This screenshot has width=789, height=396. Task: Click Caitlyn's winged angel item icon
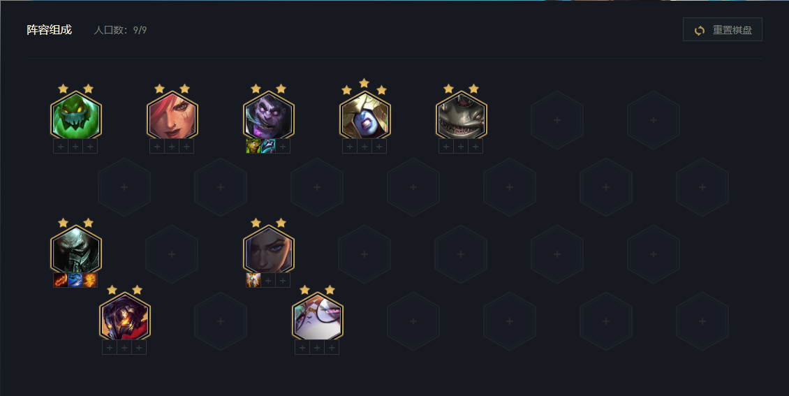253,280
